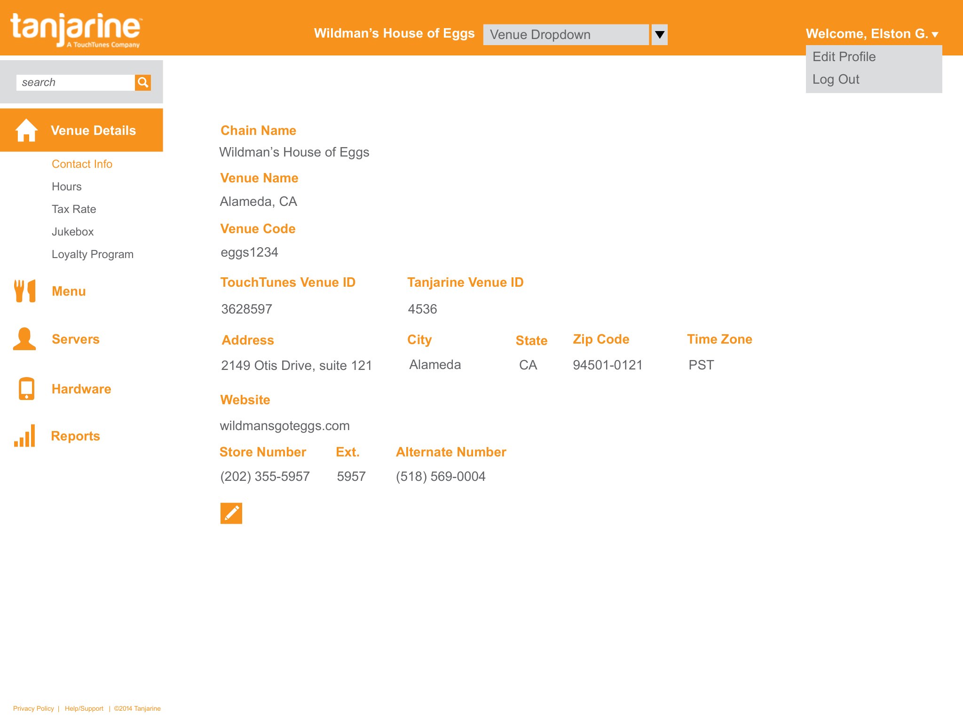This screenshot has height=722, width=963.
Task: Click the TouchTunes Venue ID 3628597
Action: pos(247,309)
